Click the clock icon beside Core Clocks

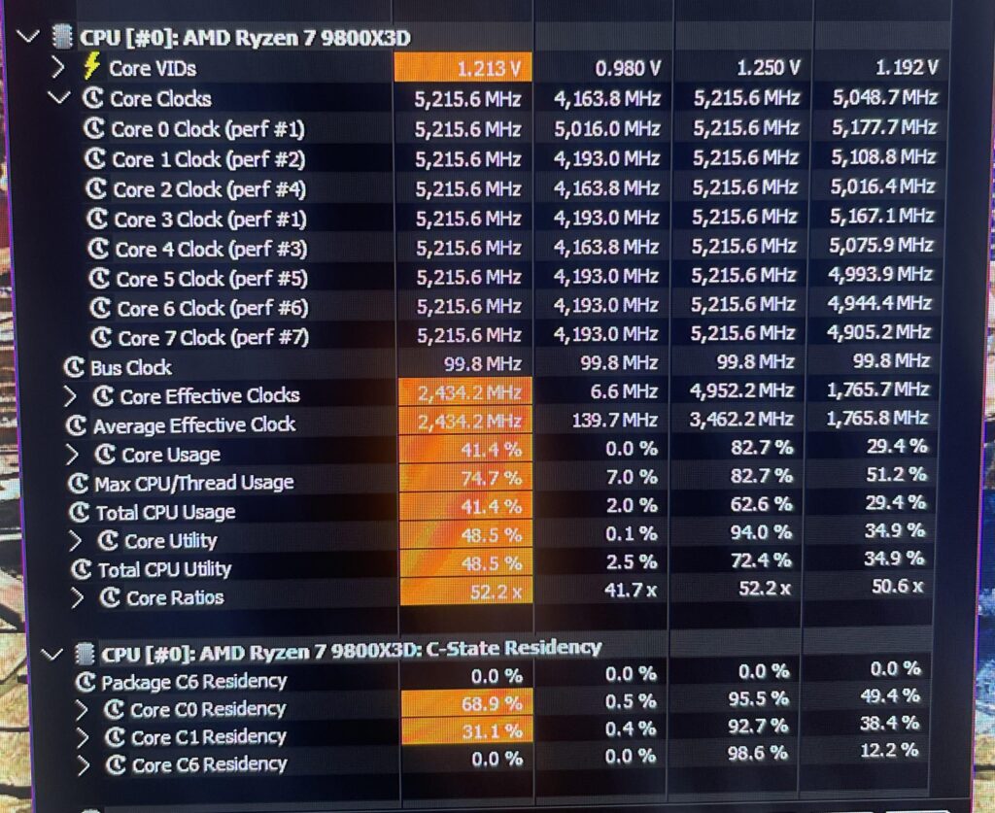point(92,98)
